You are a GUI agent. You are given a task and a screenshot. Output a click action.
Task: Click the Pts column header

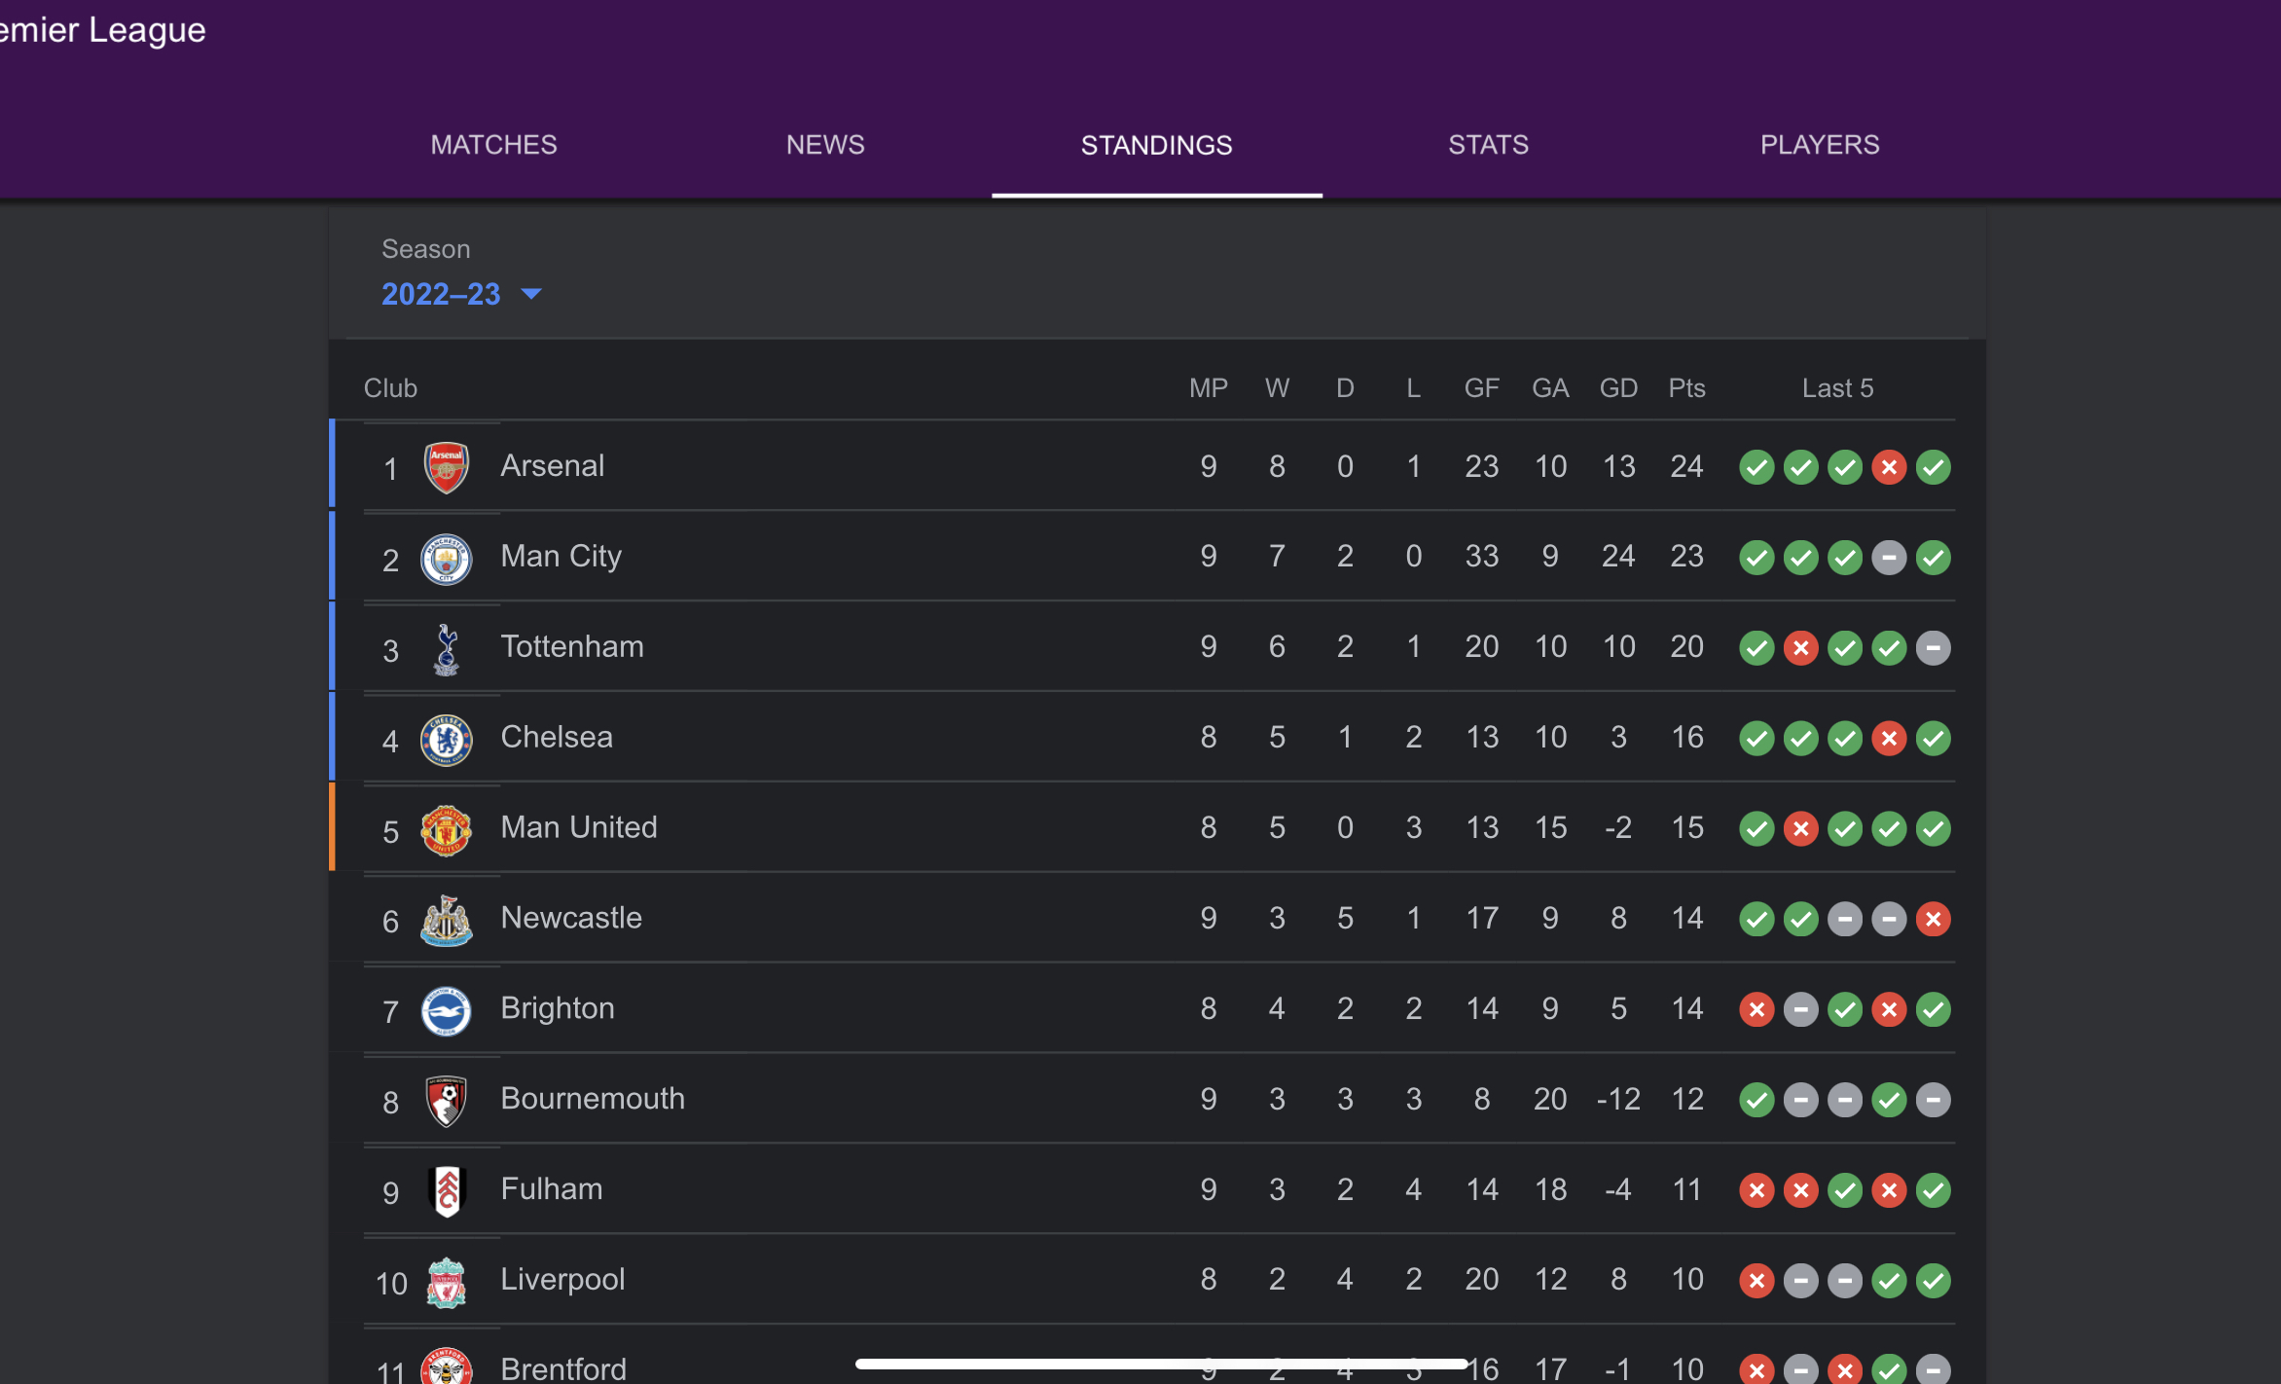(x=1686, y=388)
